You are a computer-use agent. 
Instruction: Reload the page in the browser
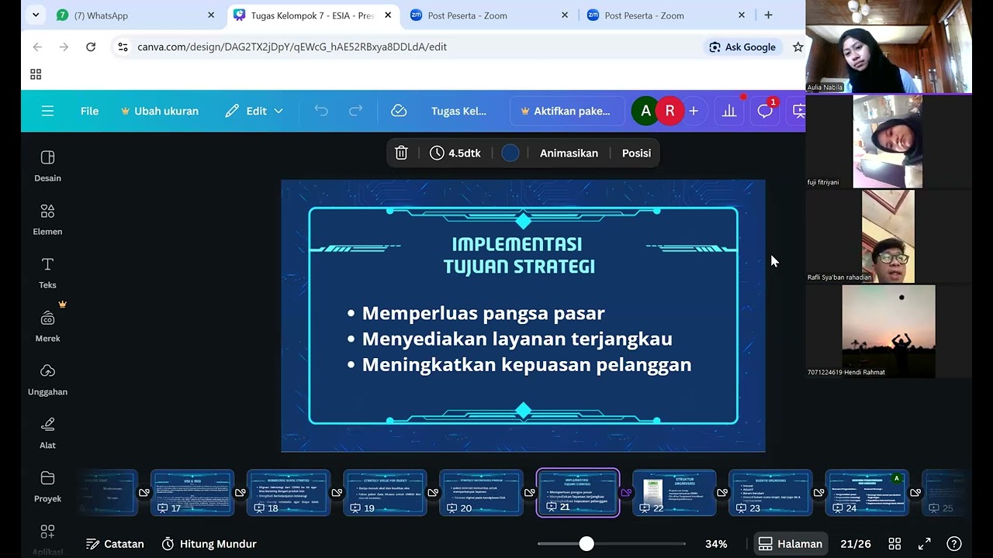tap(91, 46)
